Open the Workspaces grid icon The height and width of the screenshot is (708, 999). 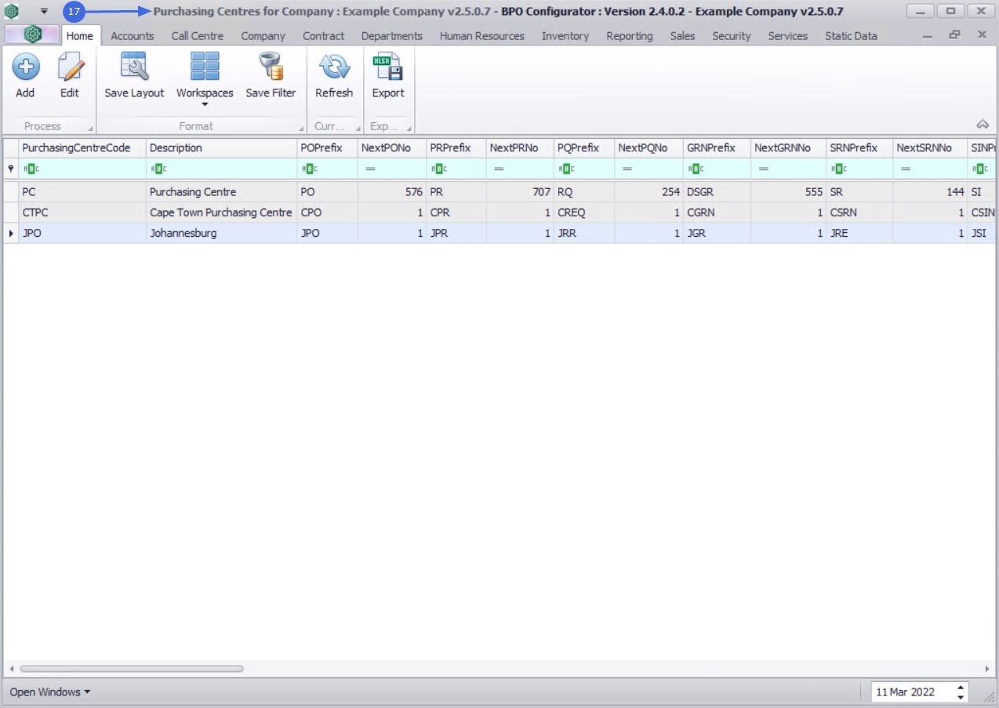point(205,67)
